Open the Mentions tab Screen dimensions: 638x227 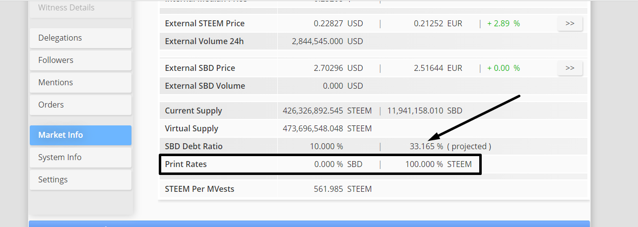click(80, 82)
